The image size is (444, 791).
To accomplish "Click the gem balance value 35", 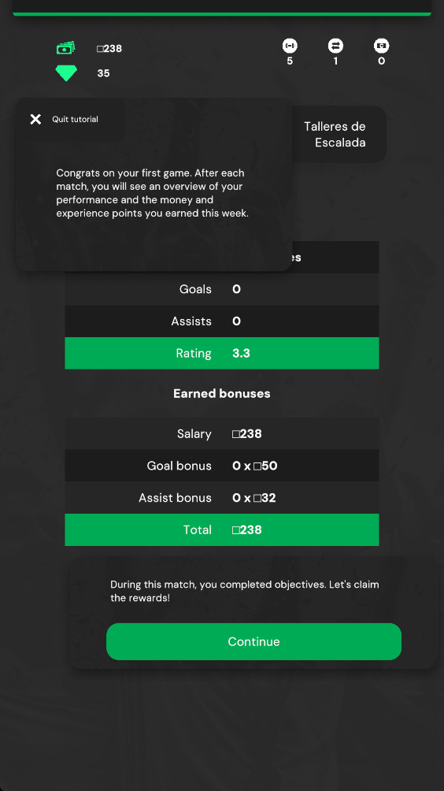I will [103, 73].
